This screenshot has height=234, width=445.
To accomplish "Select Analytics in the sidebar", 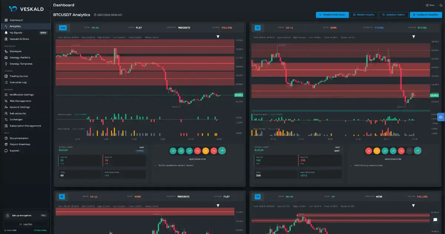I will click(x=25, y=26).
